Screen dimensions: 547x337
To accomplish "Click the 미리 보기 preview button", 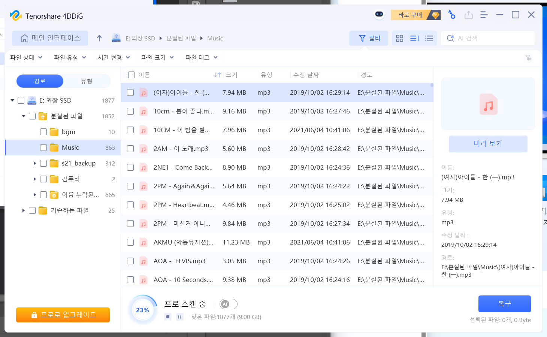I will point(488,144).
